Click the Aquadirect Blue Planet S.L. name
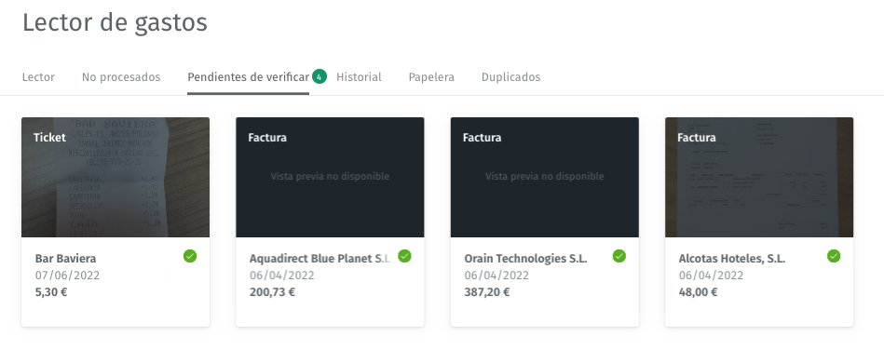This screenshot has width=884, height=350. pyautogui.click(x=320, y=259)
